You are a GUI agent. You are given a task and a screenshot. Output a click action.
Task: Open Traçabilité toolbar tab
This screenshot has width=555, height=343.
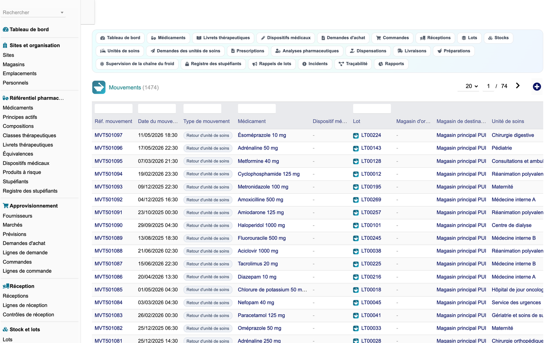tap(353, 64)
